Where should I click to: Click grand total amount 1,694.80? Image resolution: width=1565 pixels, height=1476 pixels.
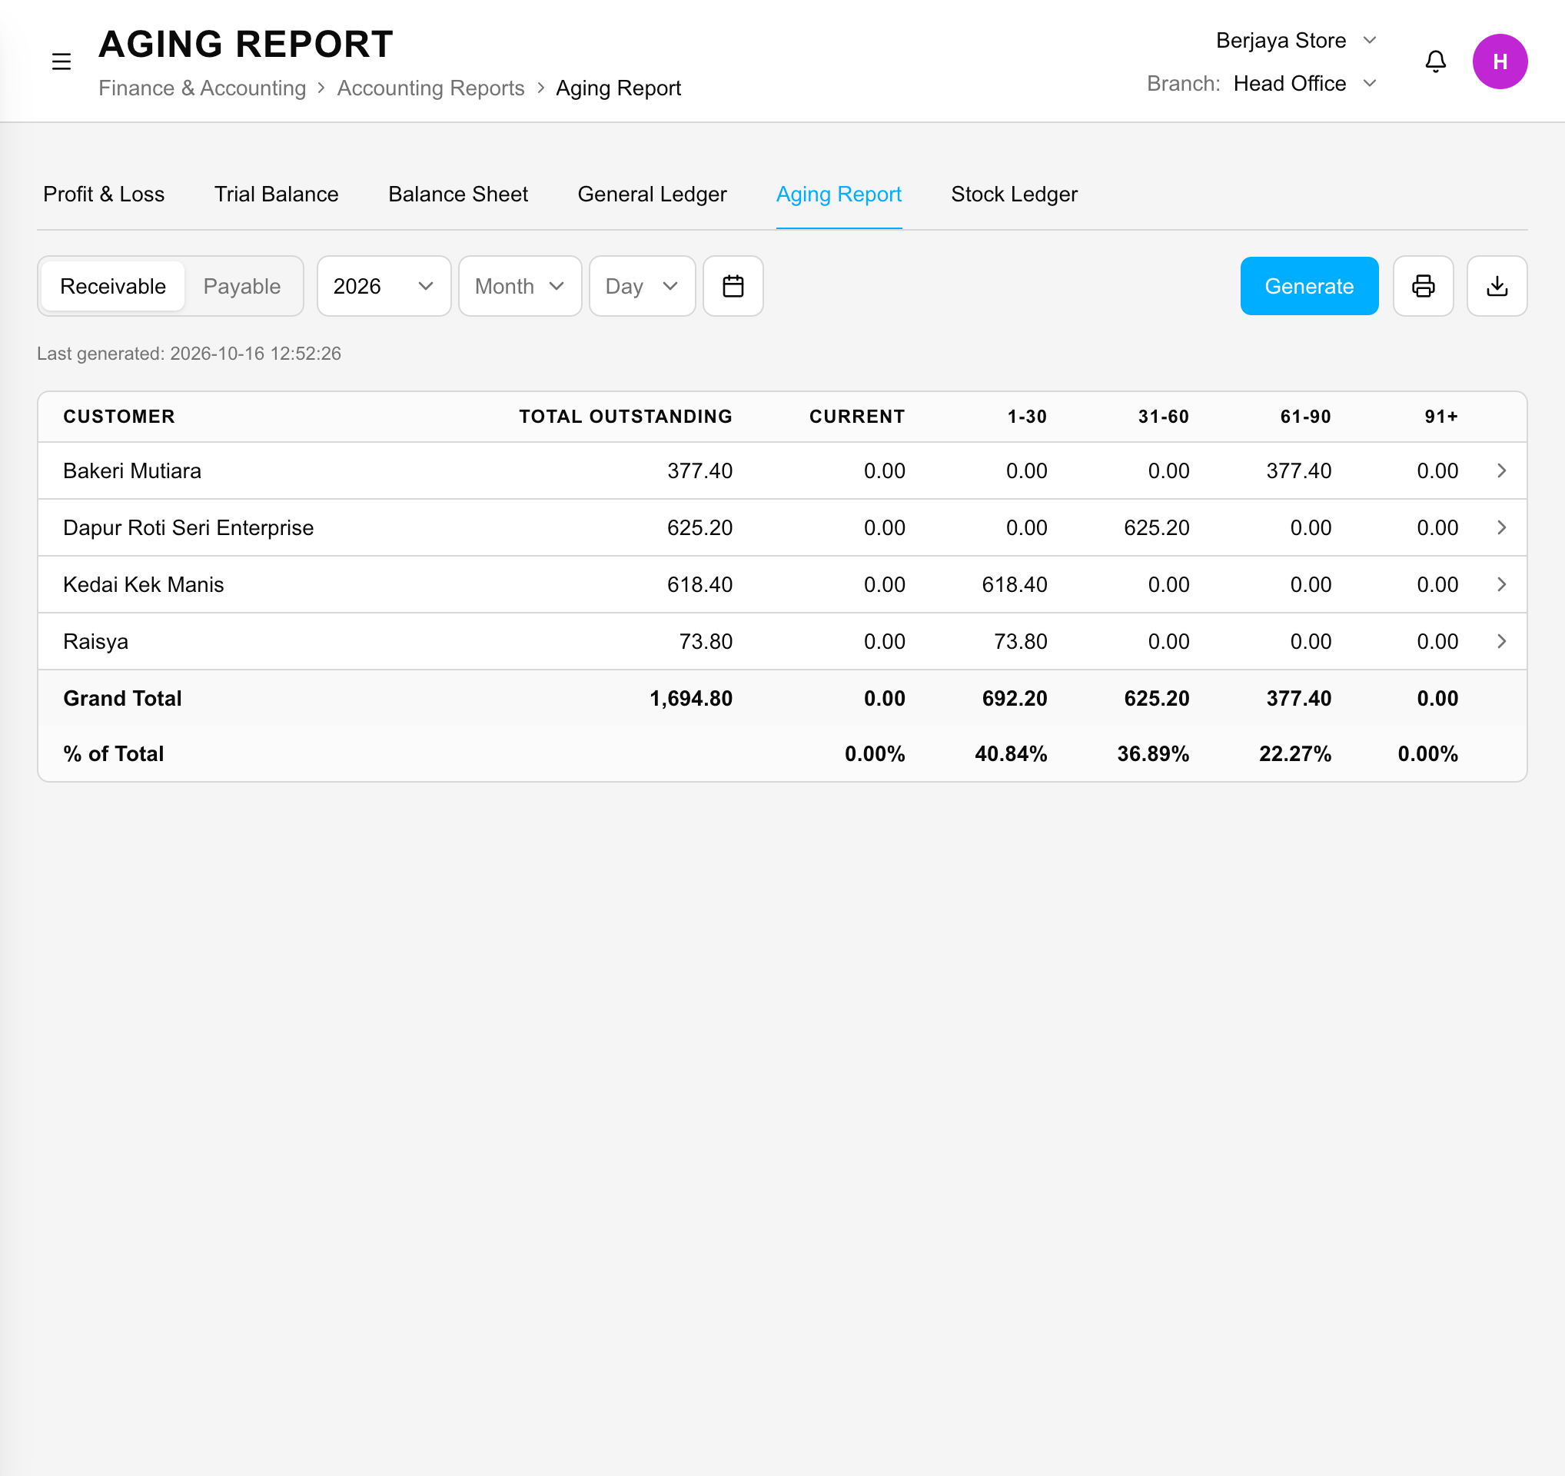[690, 698]
